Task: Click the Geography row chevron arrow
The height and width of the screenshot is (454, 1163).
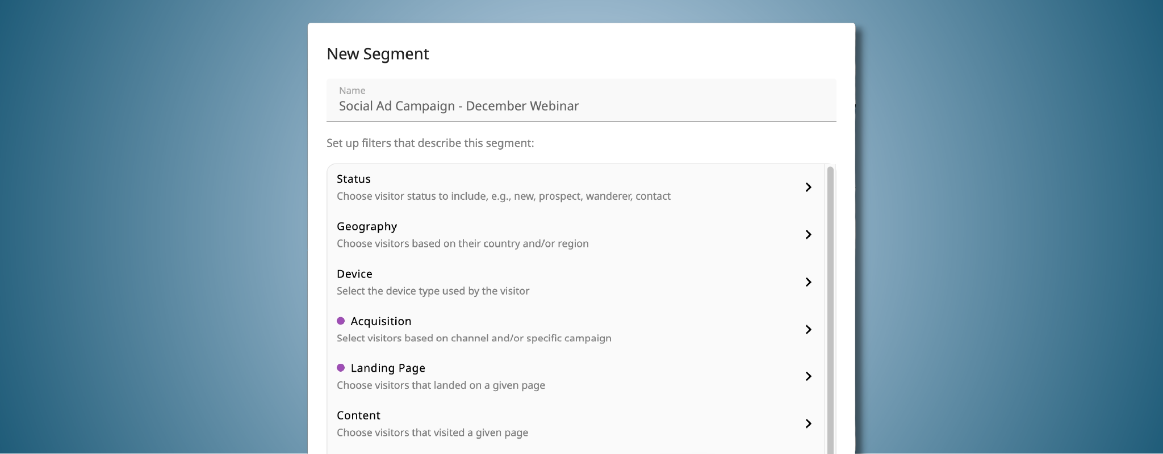Action: (808, 234)
